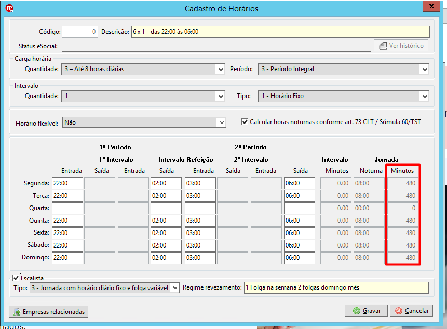This screenshot has width=447, height=329.
Task: Click Segunda Jornada Minutos value 480
Action: click(x=403, y=184)
